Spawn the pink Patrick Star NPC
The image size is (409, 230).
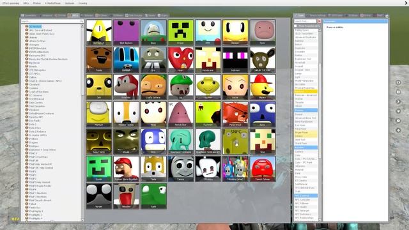coord(181,114)
